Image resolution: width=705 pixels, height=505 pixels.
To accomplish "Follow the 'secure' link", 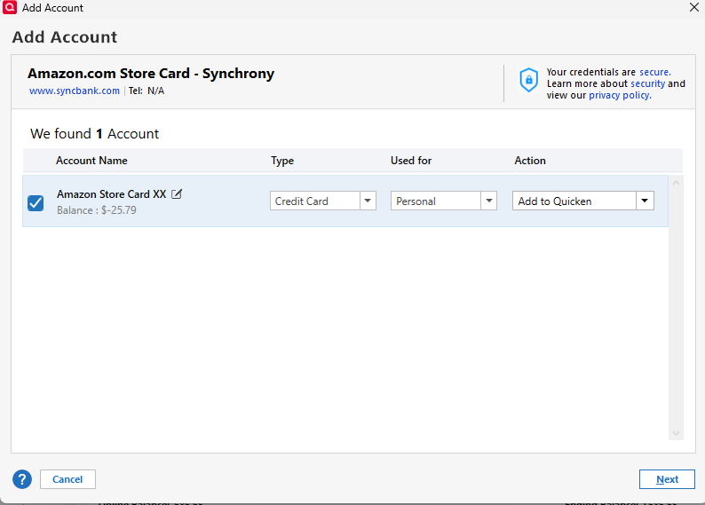I will (655, 73).
